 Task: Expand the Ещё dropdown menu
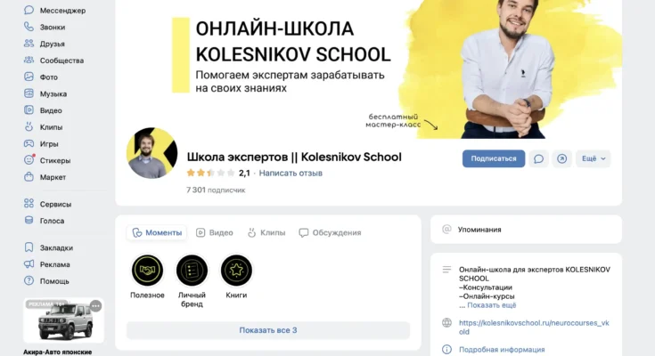point(594,158)
